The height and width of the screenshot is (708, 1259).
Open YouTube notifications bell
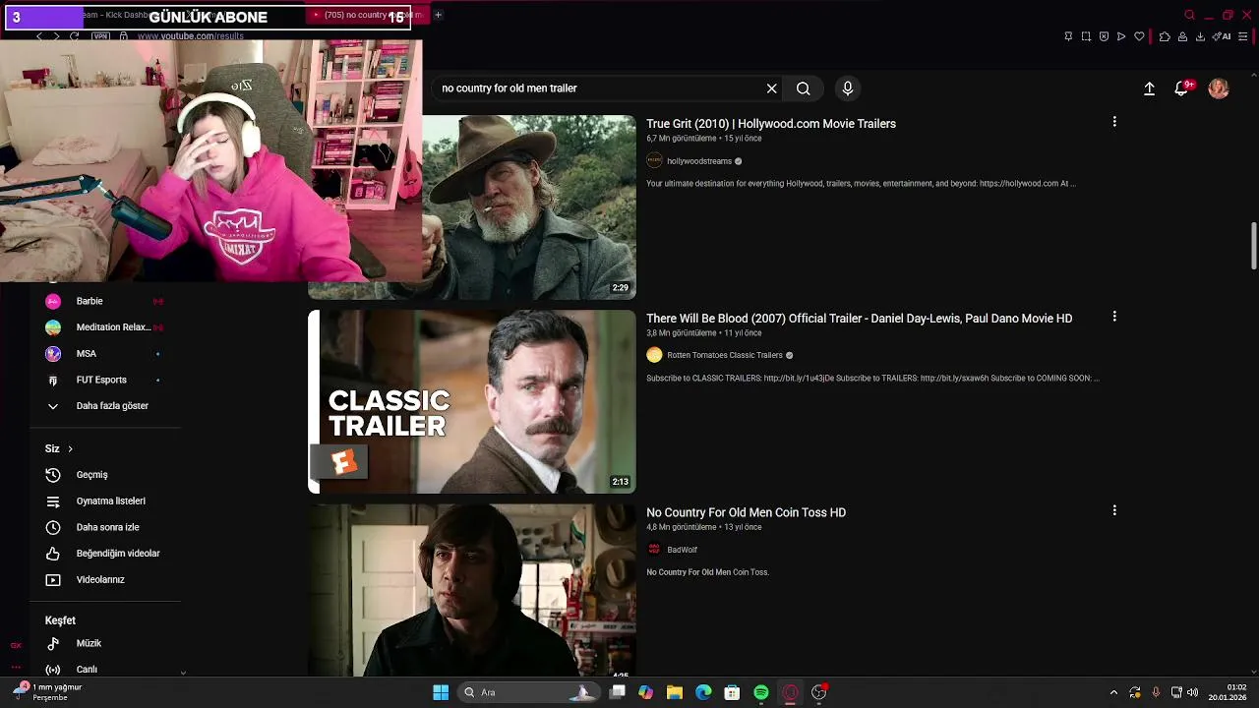coord(1181,88)
